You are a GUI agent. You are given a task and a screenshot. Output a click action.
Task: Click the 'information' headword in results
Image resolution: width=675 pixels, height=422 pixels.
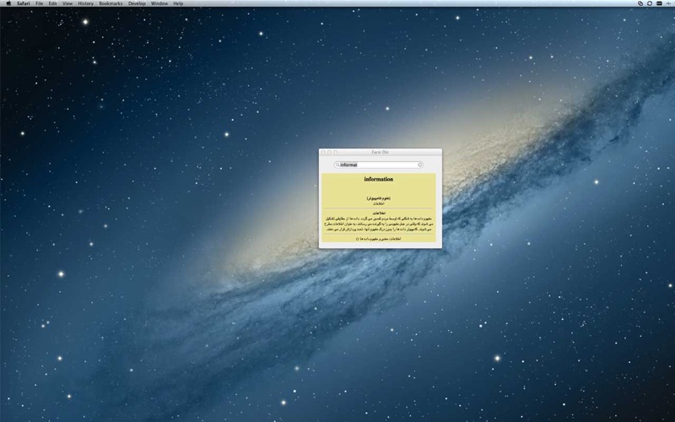(378, 179)
